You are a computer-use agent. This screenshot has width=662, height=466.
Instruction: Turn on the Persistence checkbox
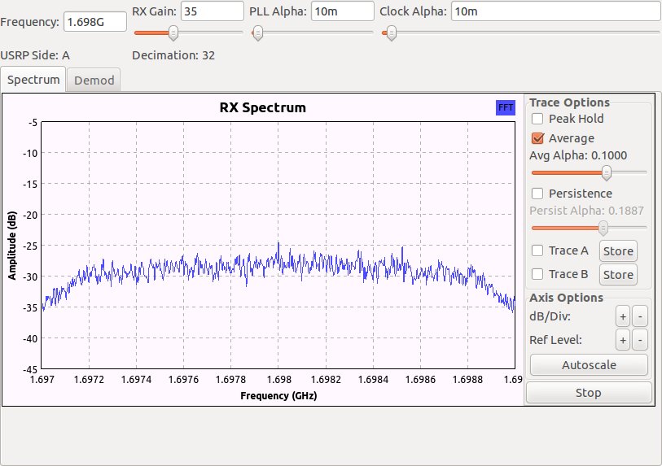(x=537, y=194)
